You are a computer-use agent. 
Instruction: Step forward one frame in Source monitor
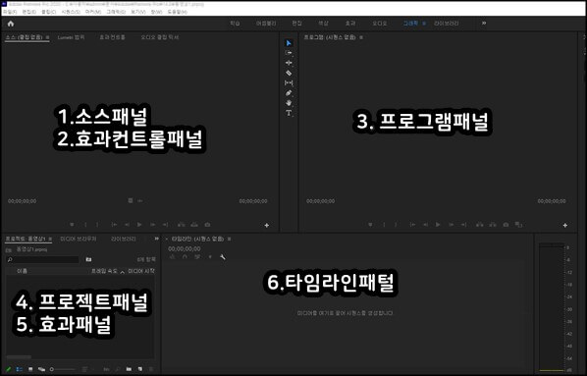click(x=153, y=225)
